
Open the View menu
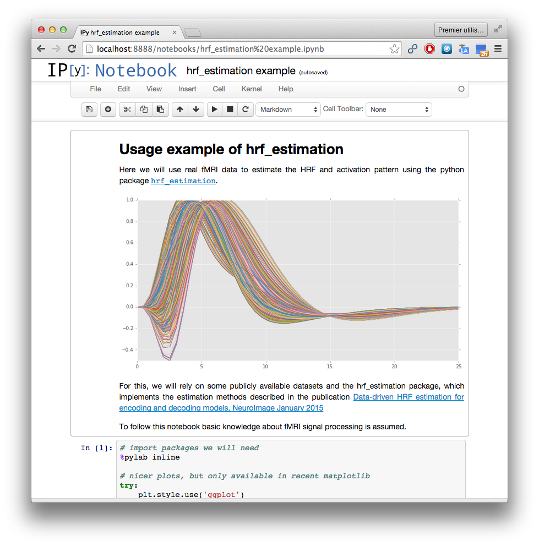point(154,89)
